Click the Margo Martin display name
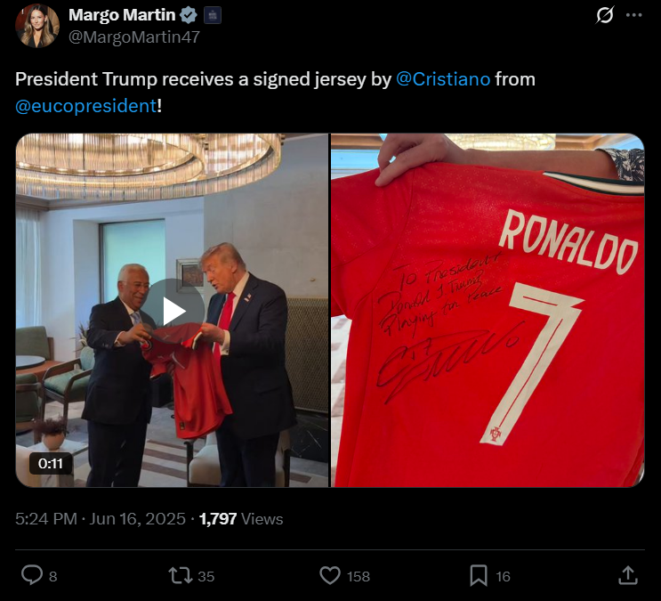The width and height of the screenshot is (661, 601). coord(122,15)
